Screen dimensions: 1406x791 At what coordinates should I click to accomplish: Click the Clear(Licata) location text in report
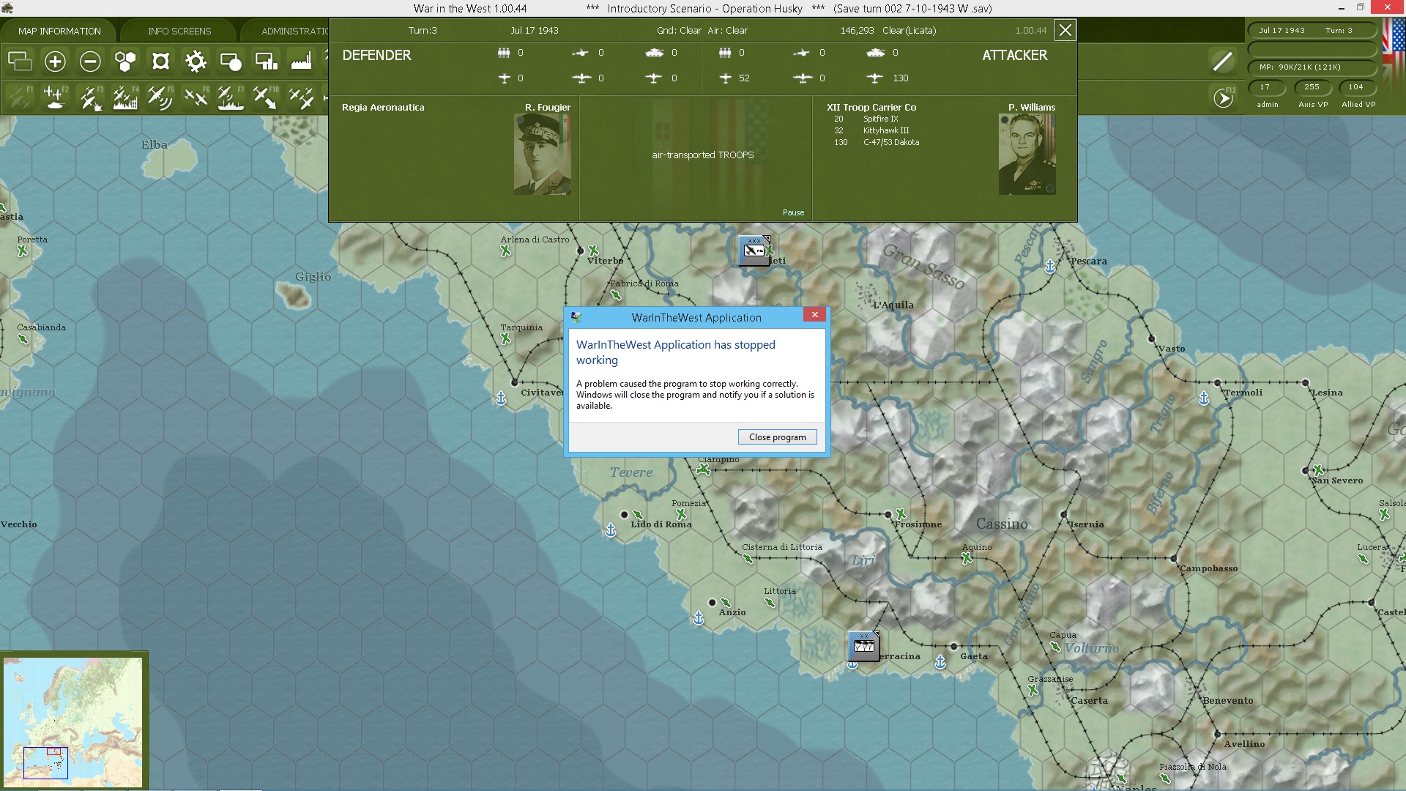(x=909, y=31)
